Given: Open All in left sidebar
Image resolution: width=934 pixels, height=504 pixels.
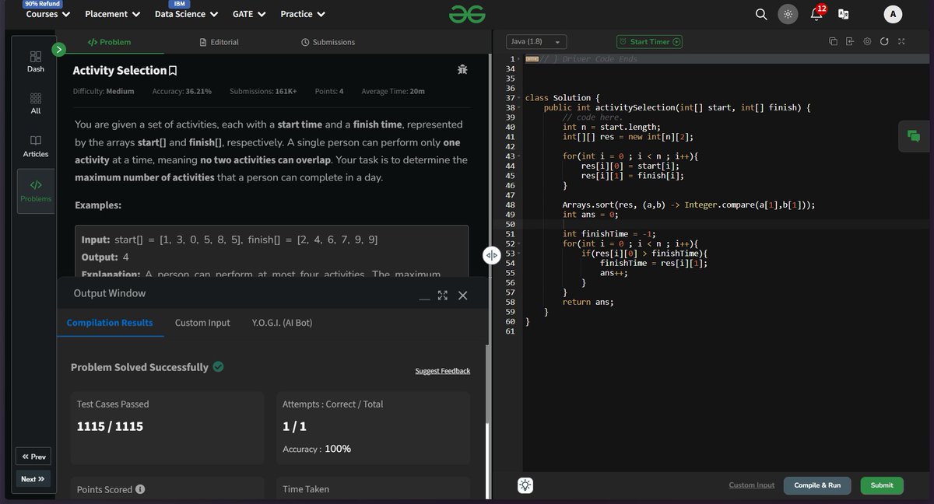Looking at the screenshot, I should (x=36, y=103).
